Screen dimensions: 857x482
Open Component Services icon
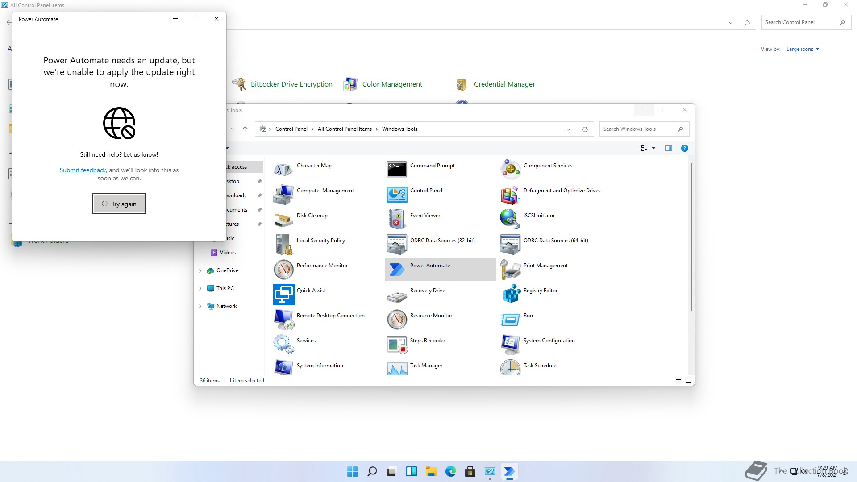510,170
